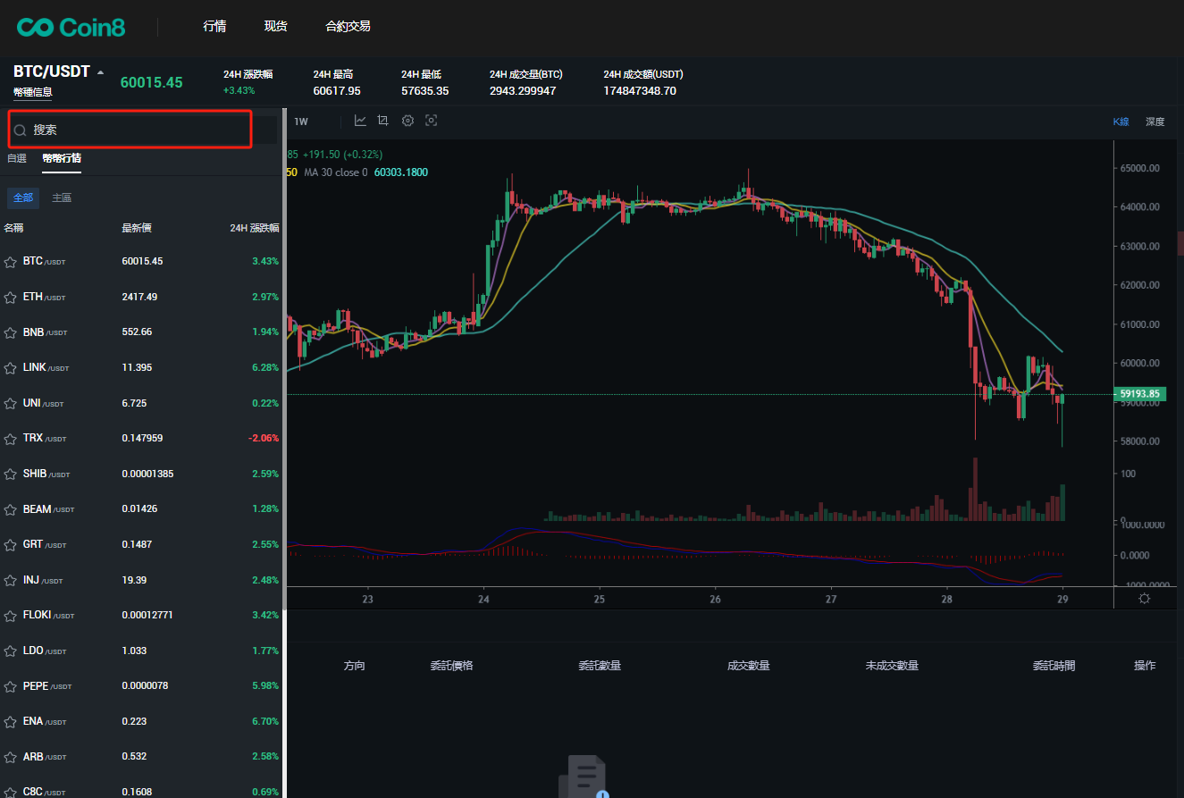The image size is (1184, 798).
Task: Click the market list vertical scrollbar
Action: pos(284,447)
